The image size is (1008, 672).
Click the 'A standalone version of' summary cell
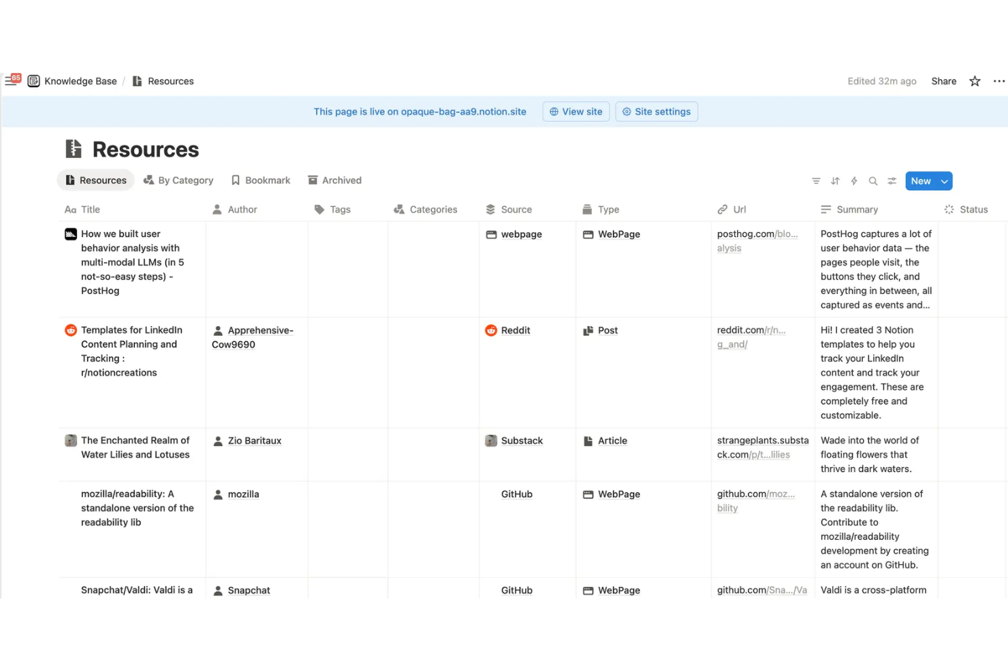click(876, 529)
